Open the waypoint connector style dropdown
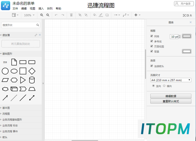This screenshot has height=141, width=196. pos(126,15)
